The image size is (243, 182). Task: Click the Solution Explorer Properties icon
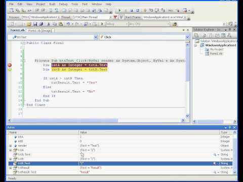(x=196, y=35)
